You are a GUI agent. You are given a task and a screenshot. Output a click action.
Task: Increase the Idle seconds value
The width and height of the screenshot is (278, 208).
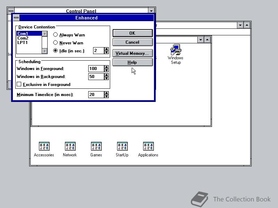(x=106, y=49)
